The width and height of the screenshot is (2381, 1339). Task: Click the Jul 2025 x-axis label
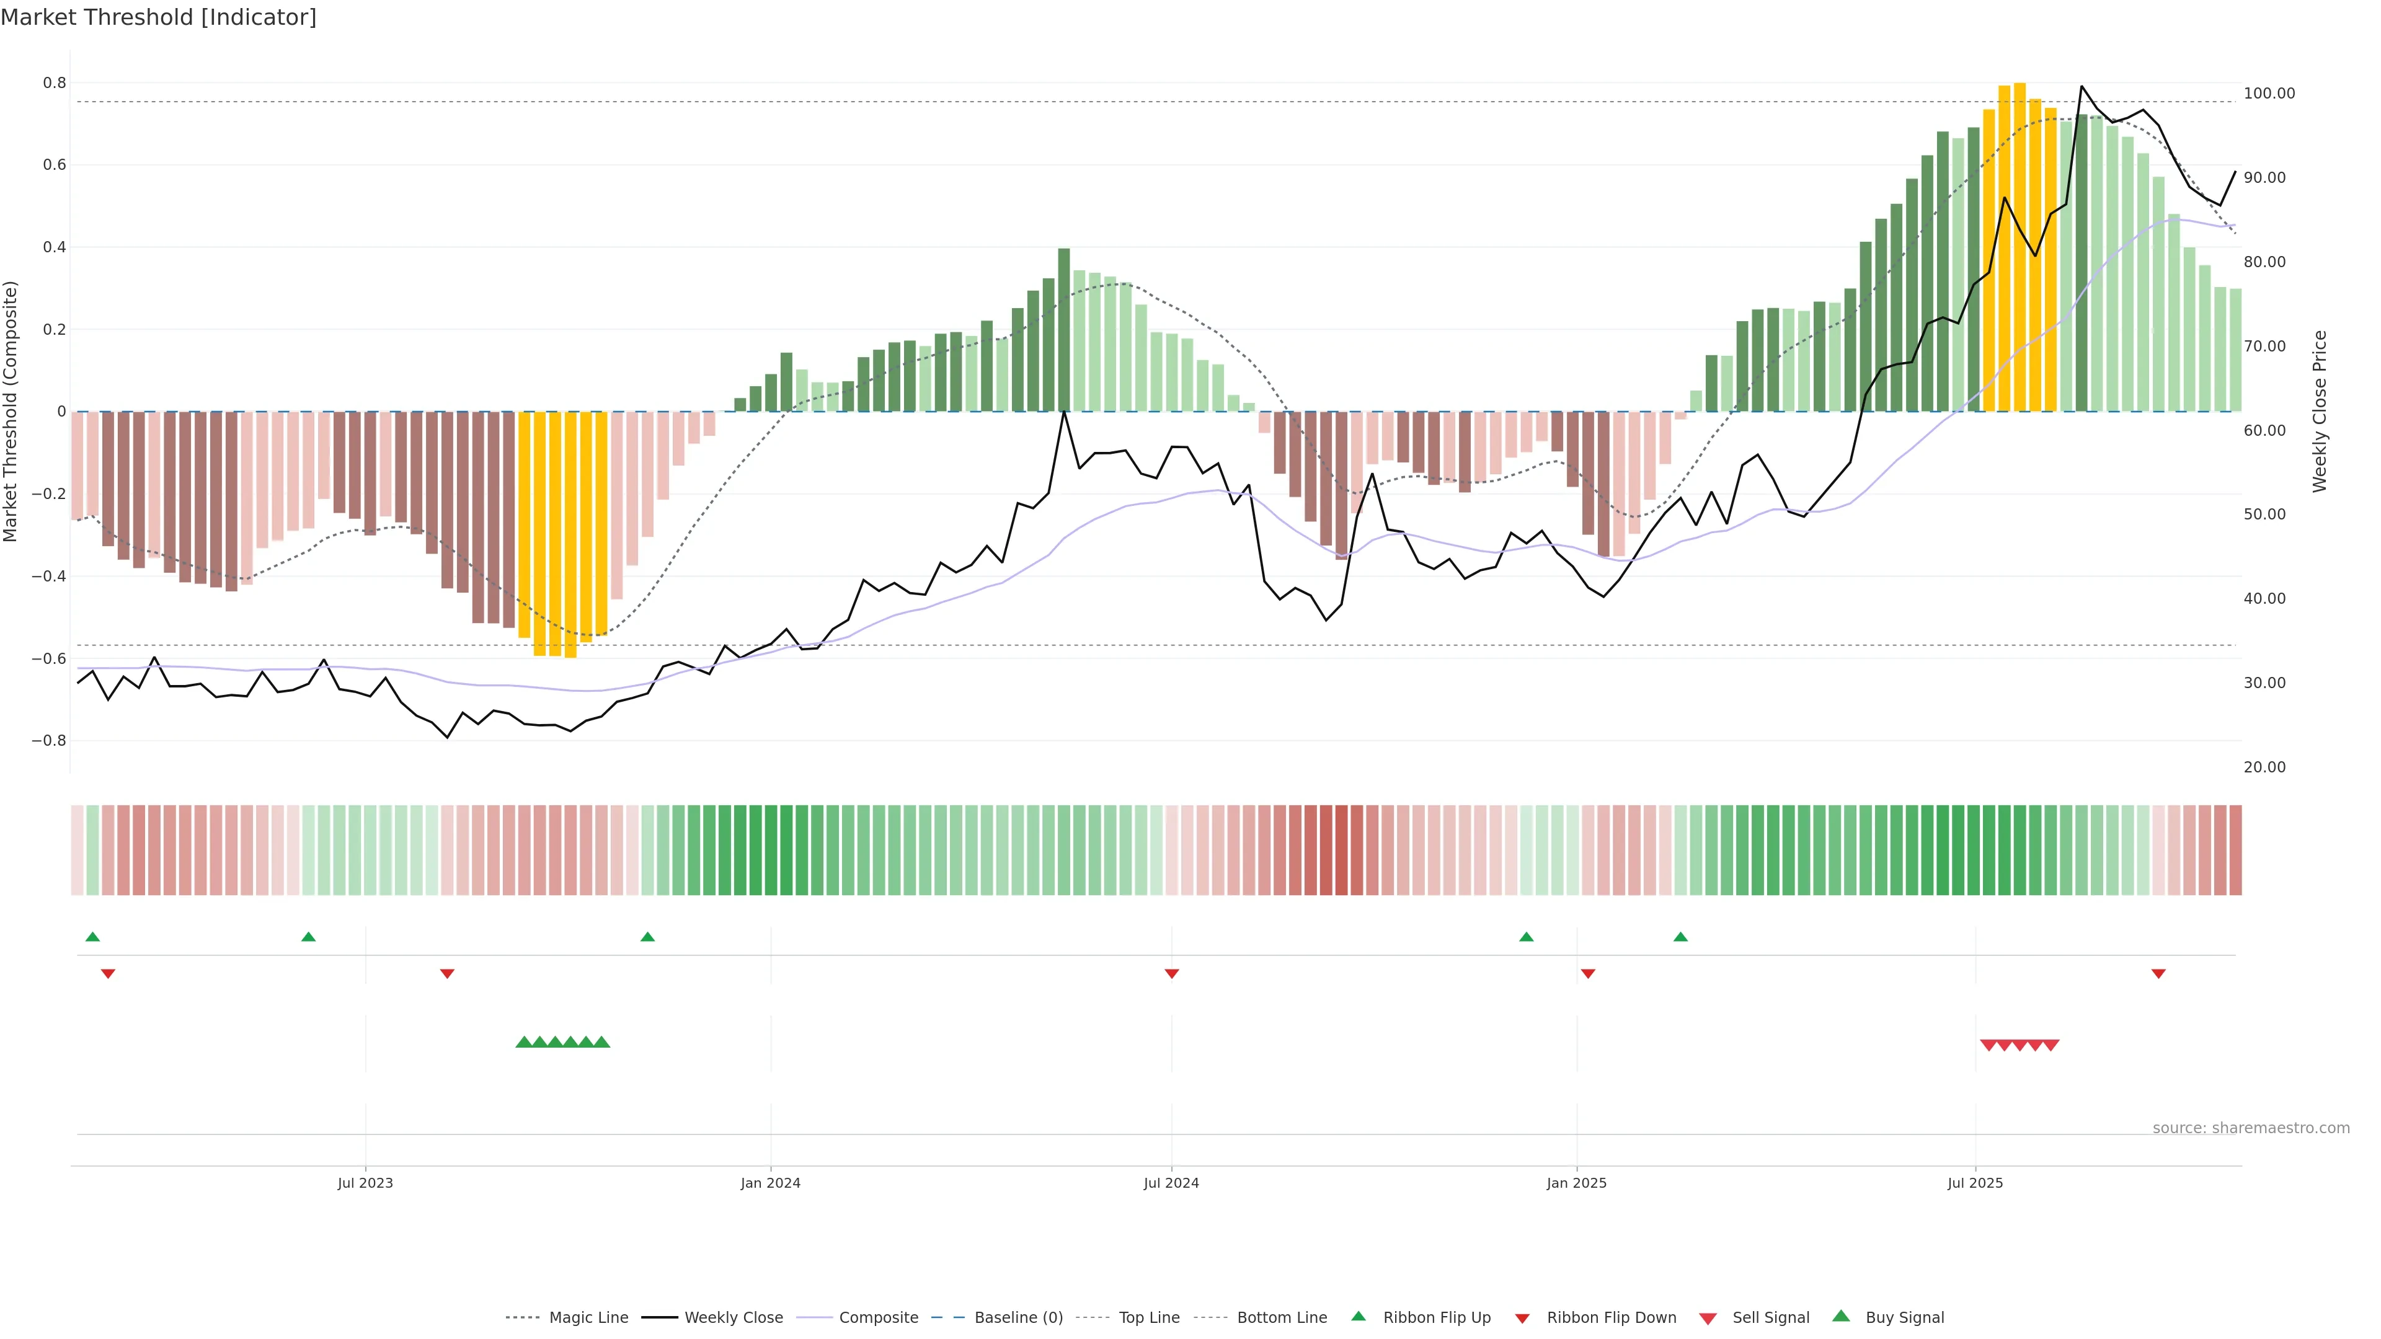1975,1183
